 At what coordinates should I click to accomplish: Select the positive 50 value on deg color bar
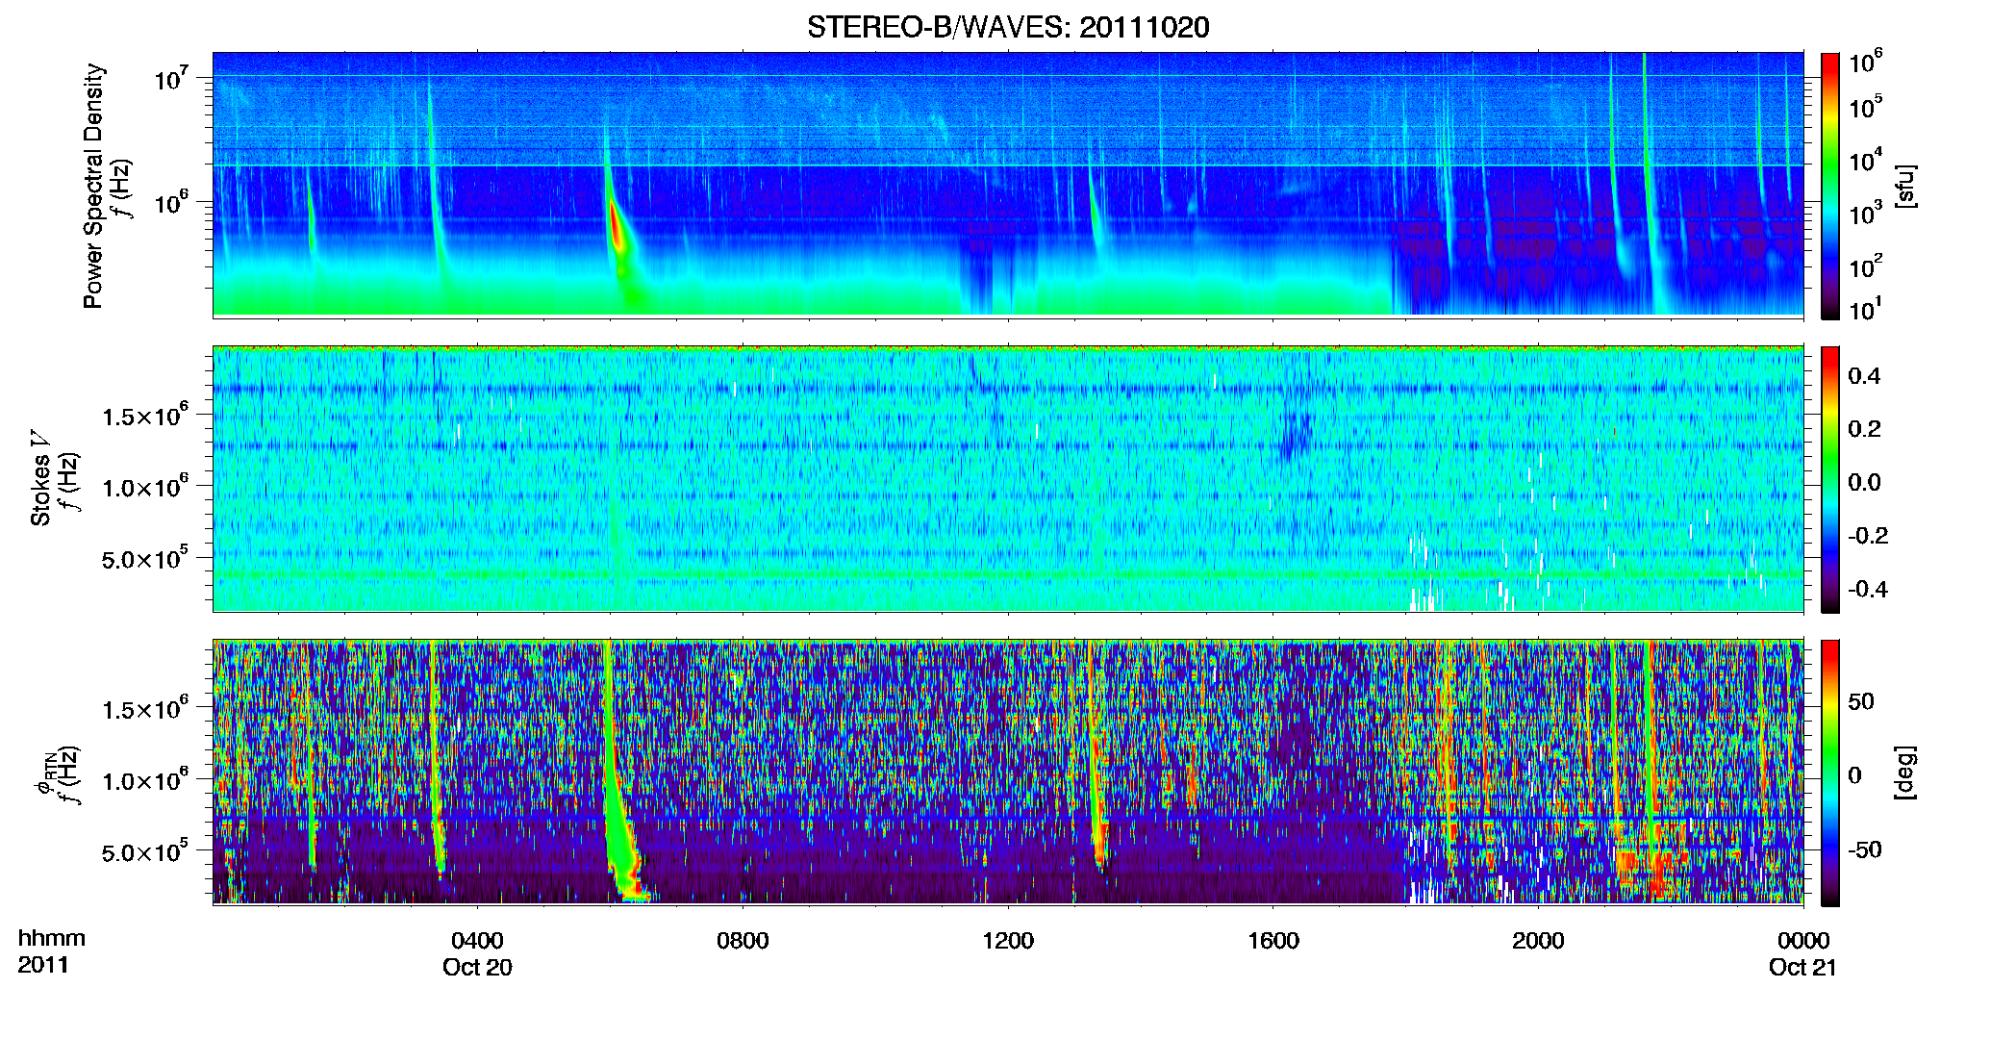click(x=1861, y=701)
